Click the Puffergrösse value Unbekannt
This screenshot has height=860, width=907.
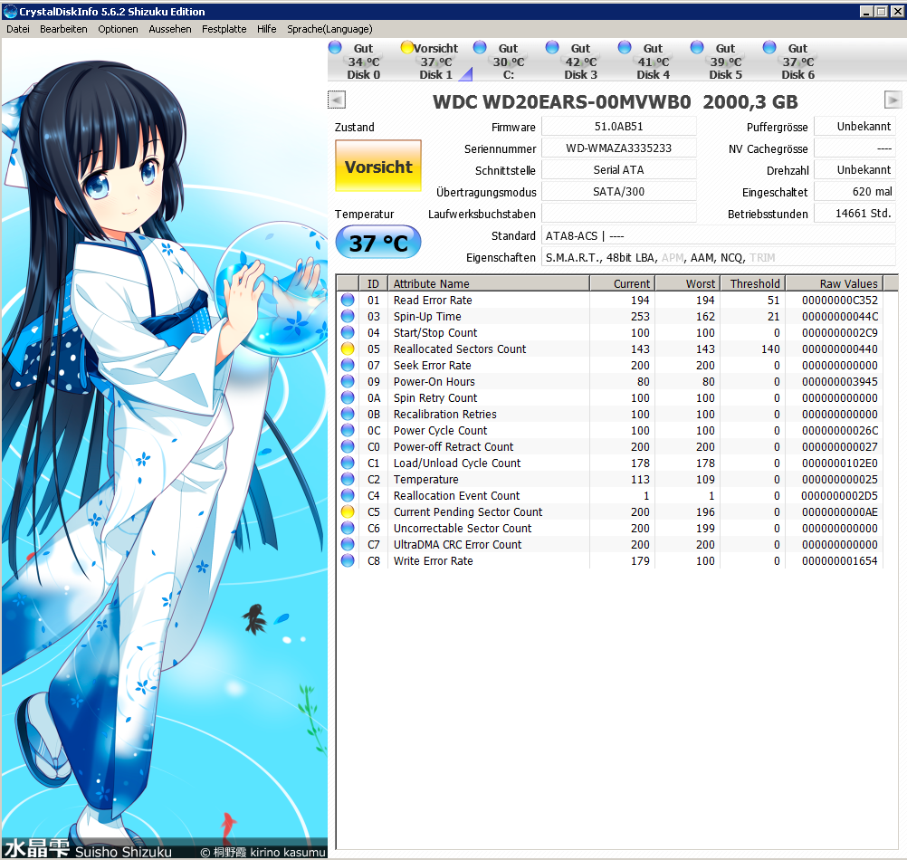pos(854,126)
